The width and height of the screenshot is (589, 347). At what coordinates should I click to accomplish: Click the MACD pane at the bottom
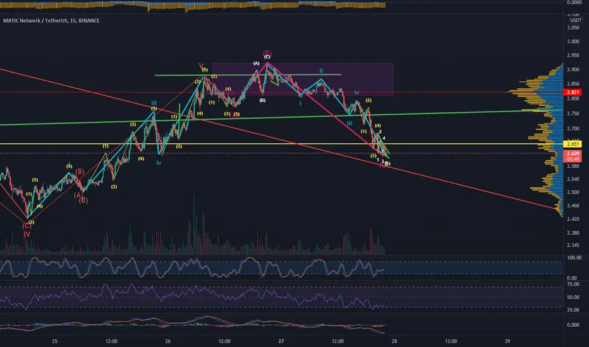(x=282, y=325)
